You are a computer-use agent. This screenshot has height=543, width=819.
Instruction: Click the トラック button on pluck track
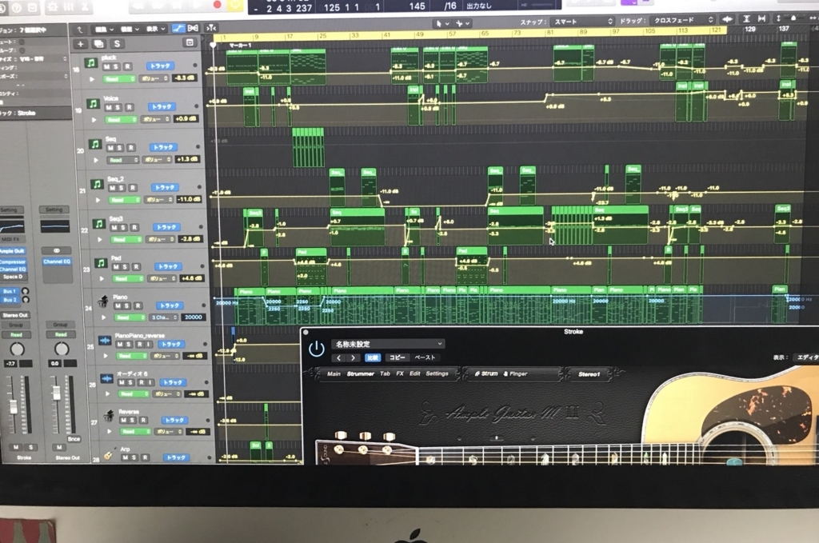[159, 66]
